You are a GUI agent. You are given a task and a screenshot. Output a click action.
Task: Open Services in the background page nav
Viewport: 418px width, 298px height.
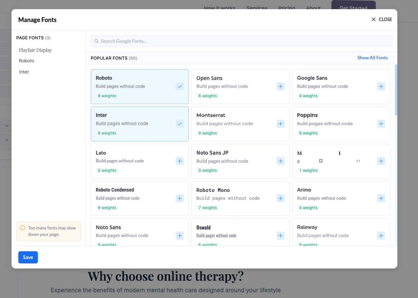pyautogui.click(x=257, y=7)
